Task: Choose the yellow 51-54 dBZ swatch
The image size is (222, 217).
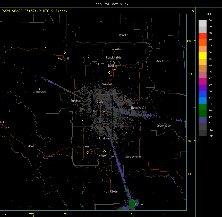Action: pos(202,55)
